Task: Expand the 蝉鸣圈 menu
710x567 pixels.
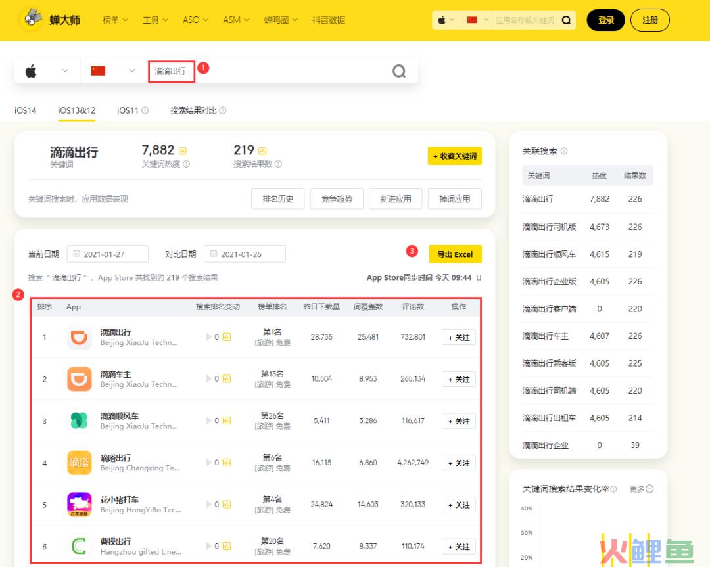Action: (x=281, y=20)
